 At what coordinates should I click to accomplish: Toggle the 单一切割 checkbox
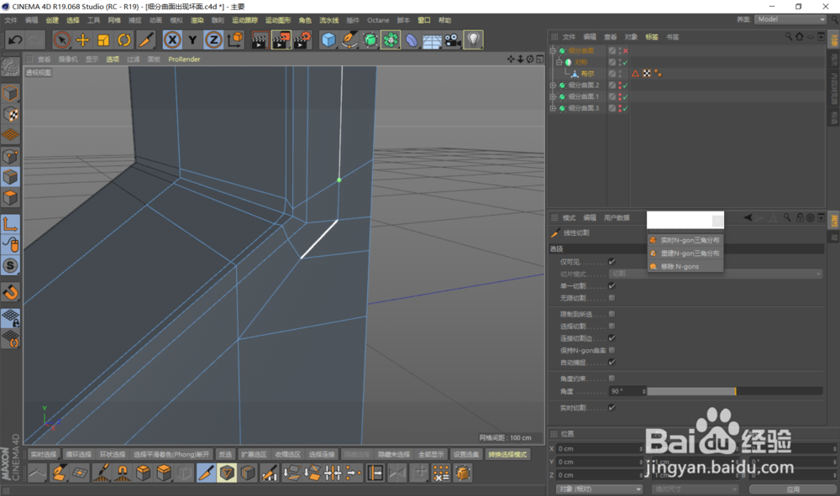612,285
